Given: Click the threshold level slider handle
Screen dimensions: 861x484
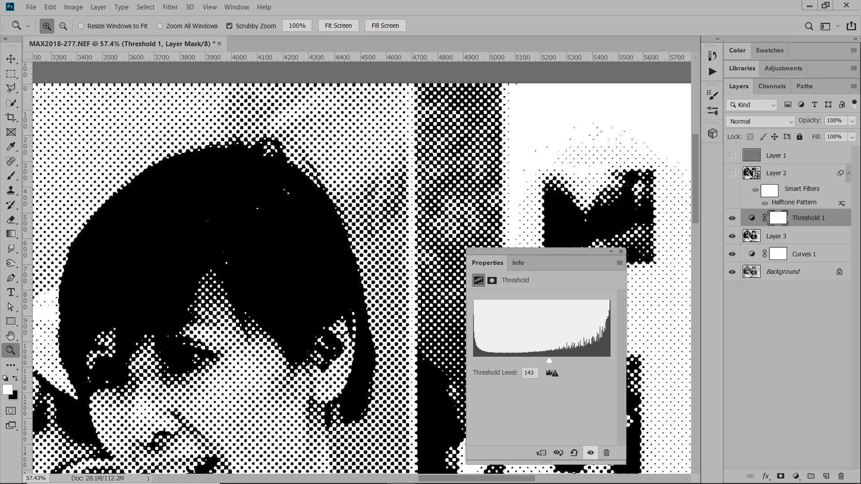Looking at the screenshot, I should click(x=549, y=361).
